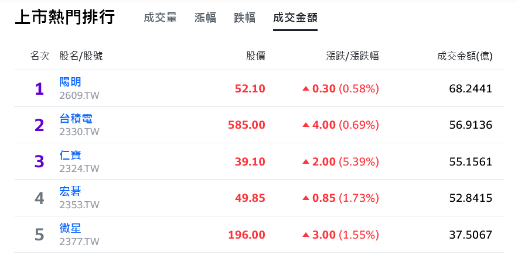Image resolution: width=518 pixels, height=262 pixels.
Task: Open the 台積電 stock link
Action: [x=76, y=118]
